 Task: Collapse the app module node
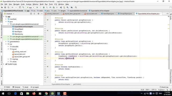(x=4, y=17)
